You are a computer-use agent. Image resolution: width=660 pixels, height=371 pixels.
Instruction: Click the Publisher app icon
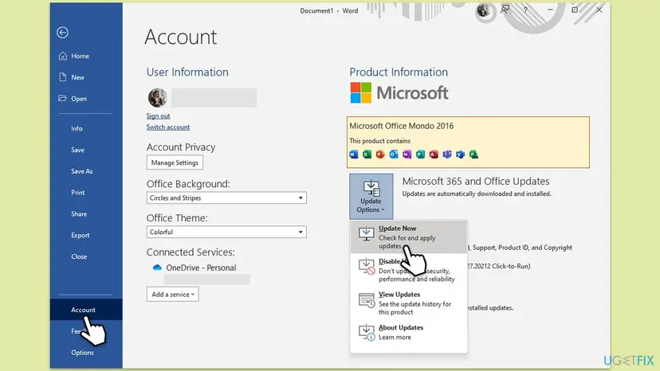point(420,154)
